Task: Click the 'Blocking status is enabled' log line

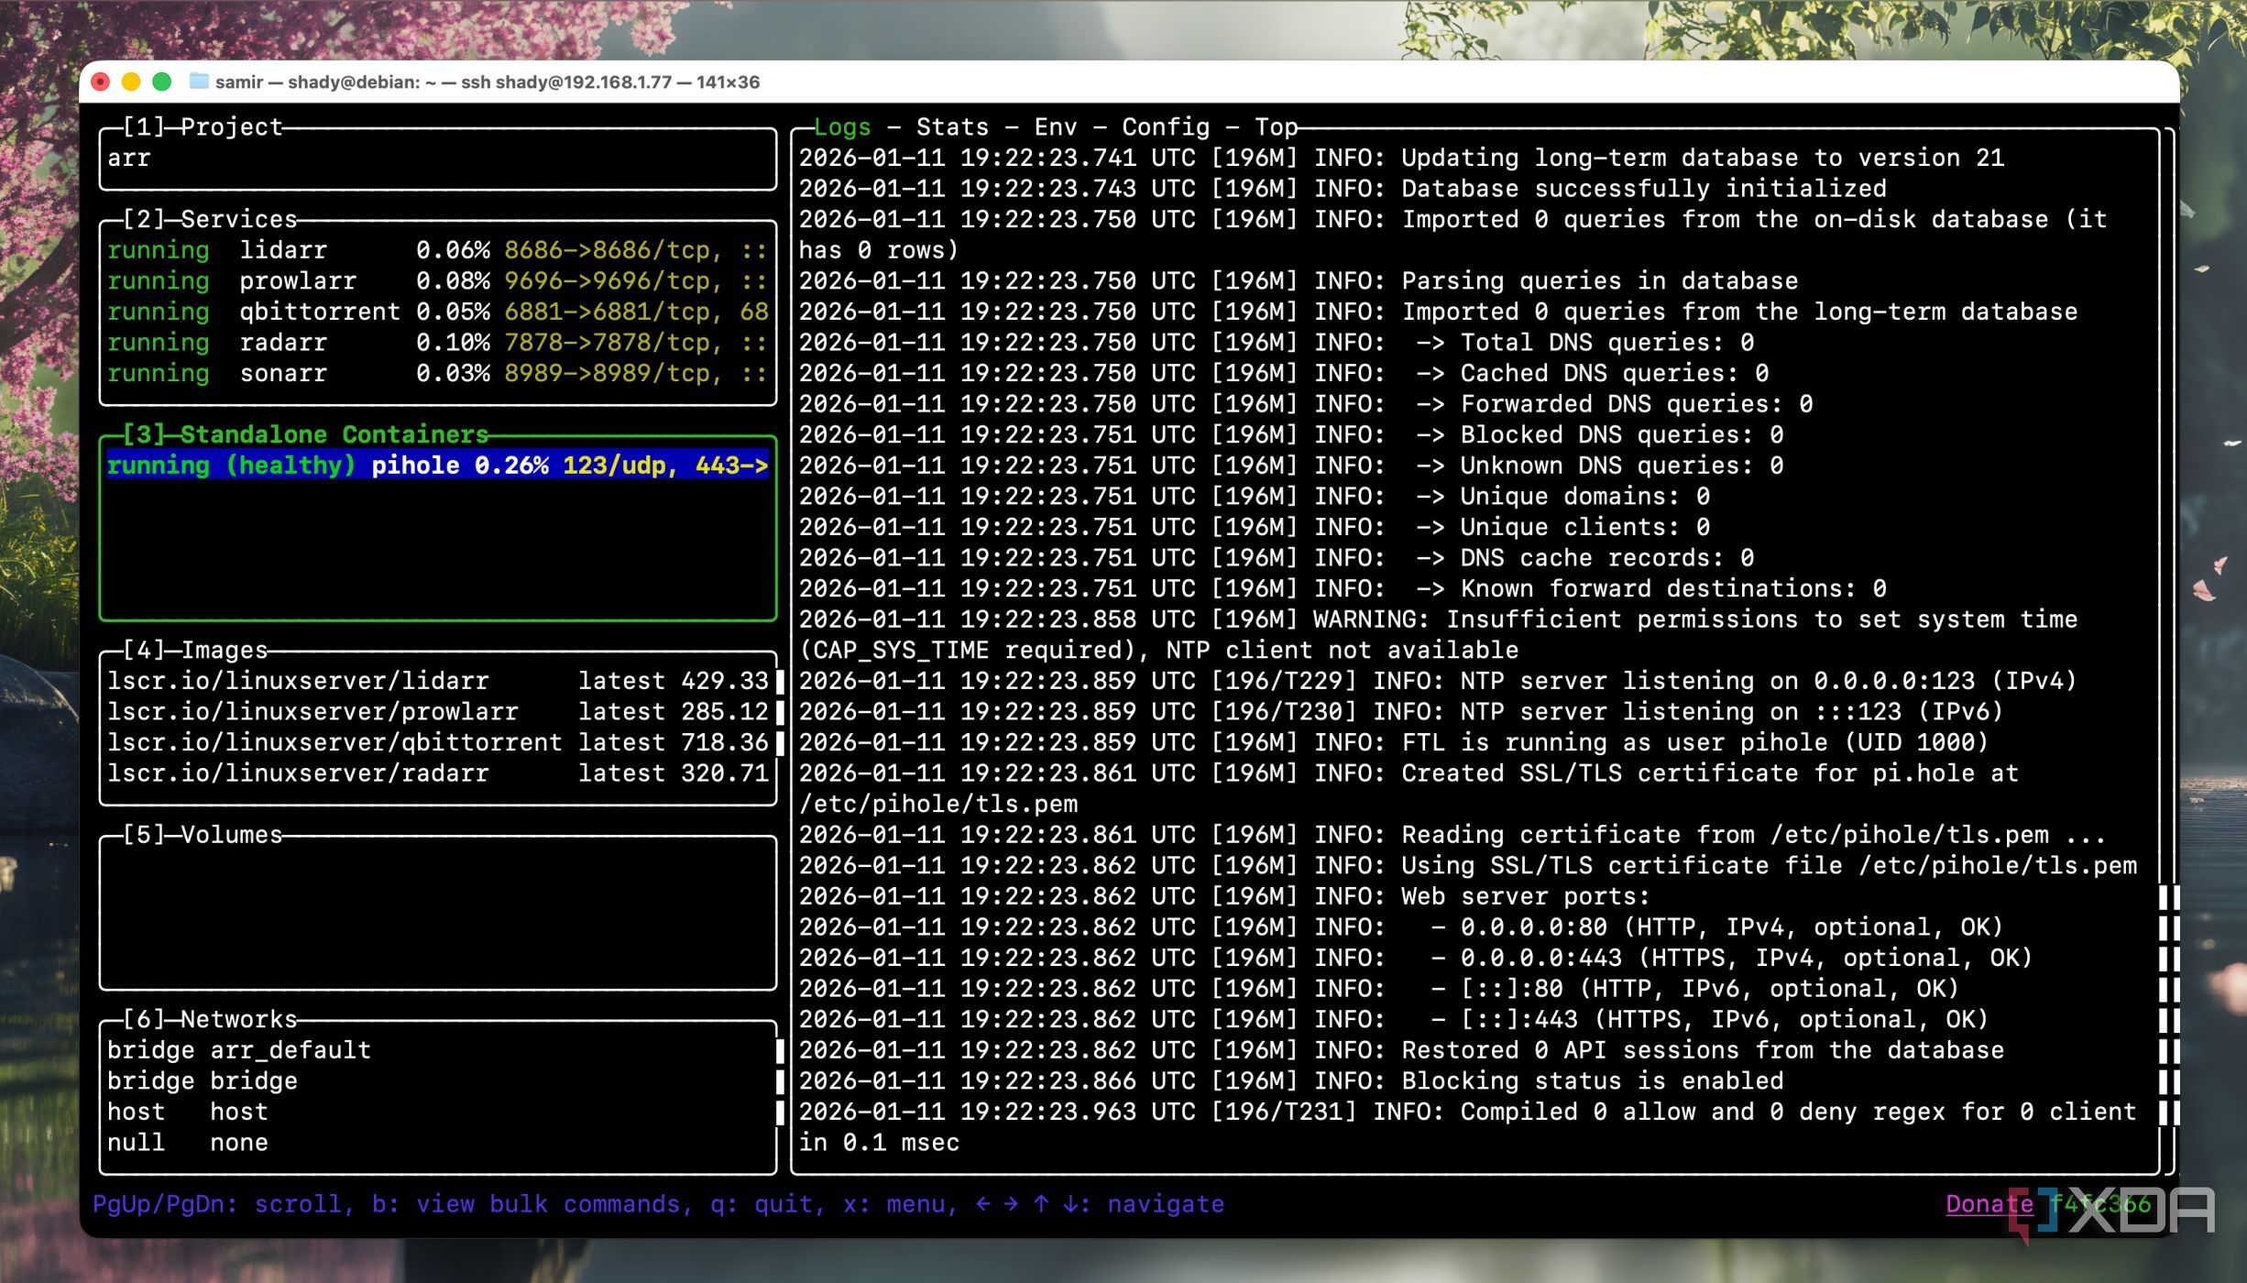Action: [1291, 1080]
